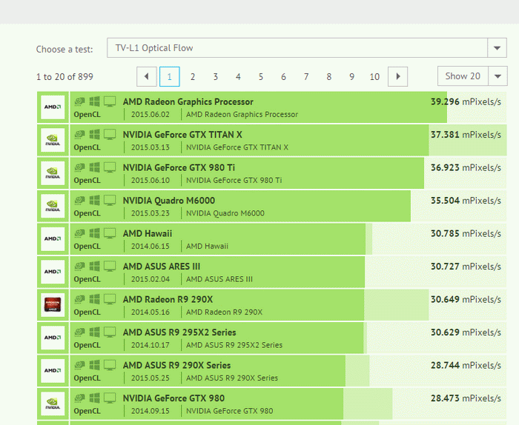Screen dimensions: 519x425
Task: Select page 3 in pagination
Action: click(x=215, y=77)
